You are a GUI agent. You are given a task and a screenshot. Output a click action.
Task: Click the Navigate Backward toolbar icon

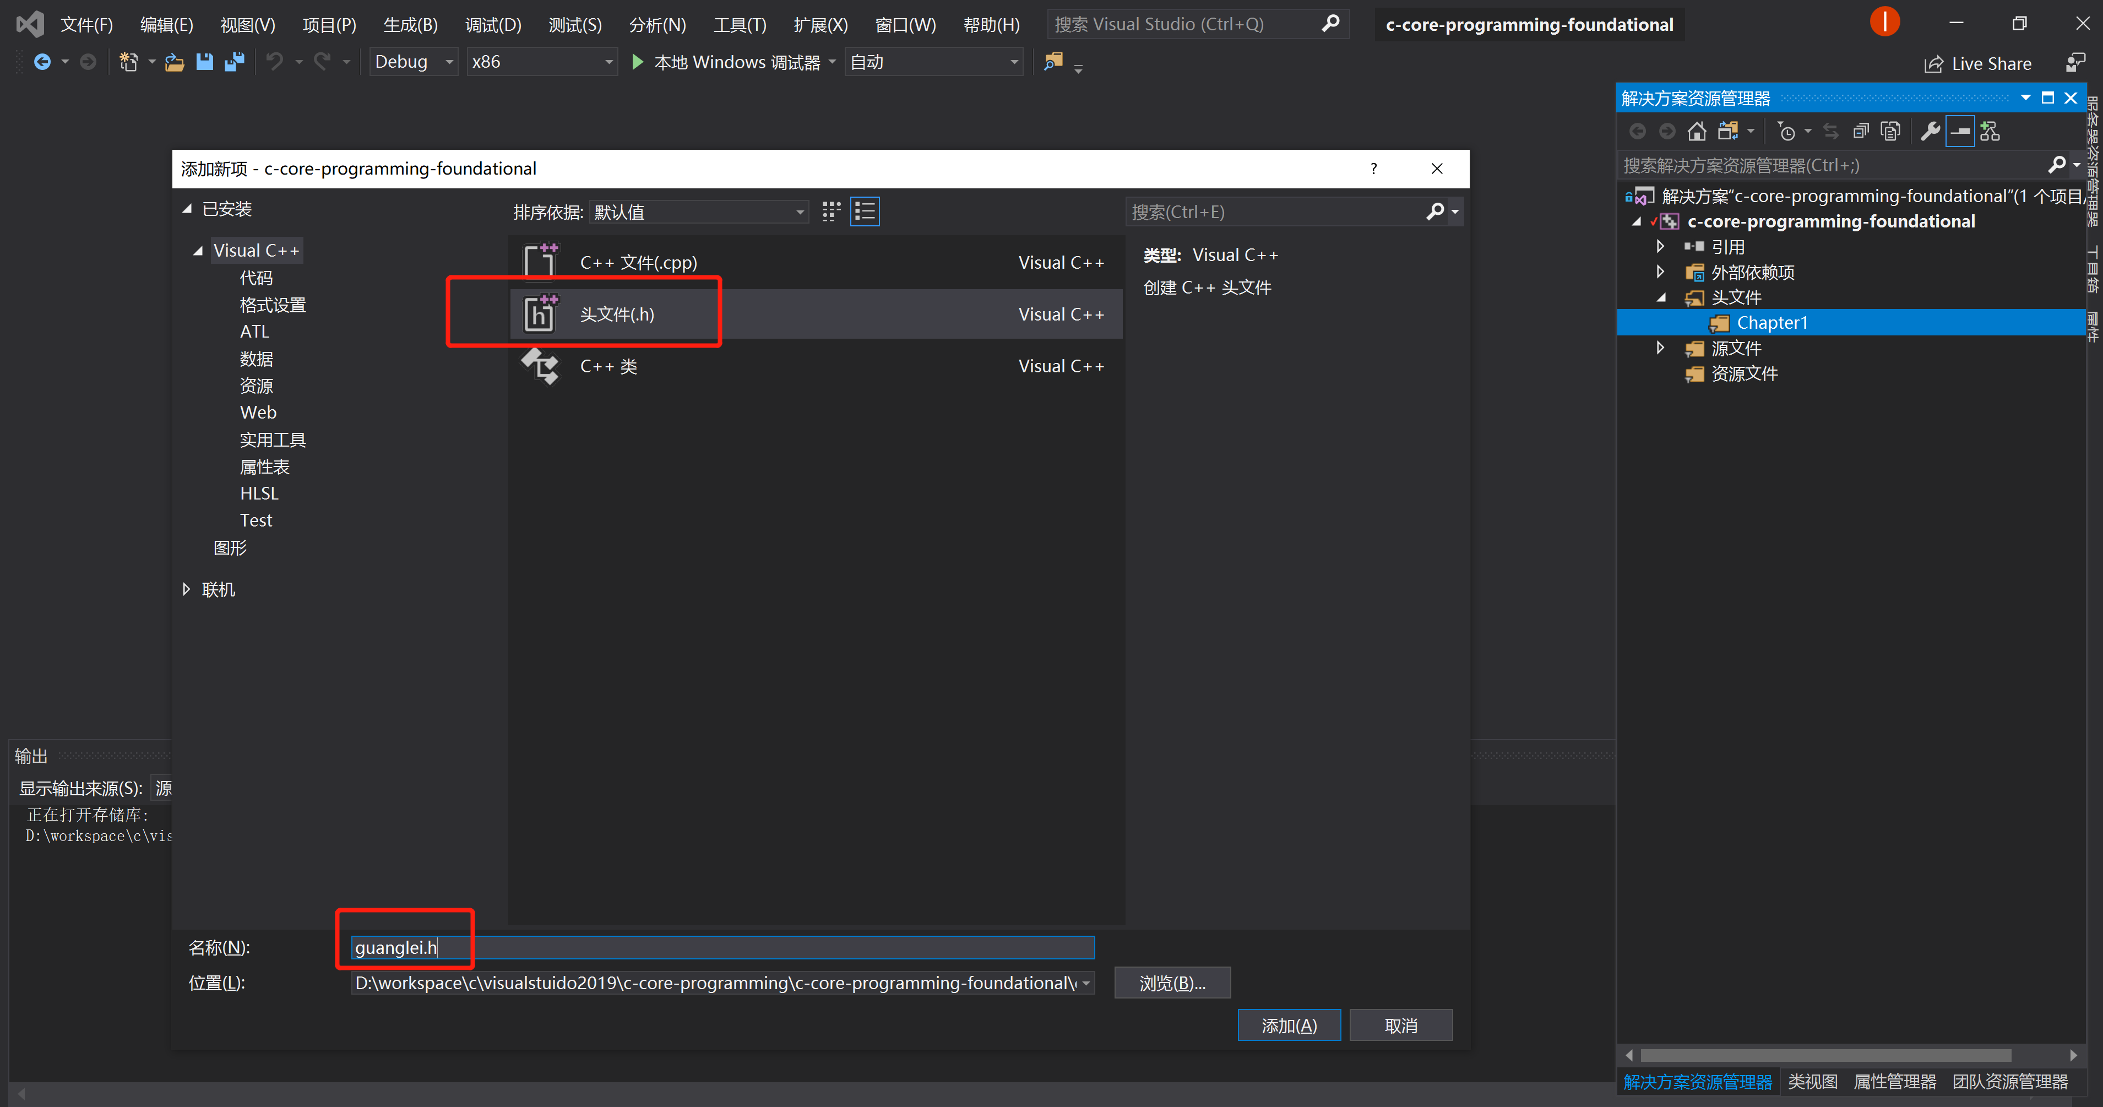pos(42,62)
